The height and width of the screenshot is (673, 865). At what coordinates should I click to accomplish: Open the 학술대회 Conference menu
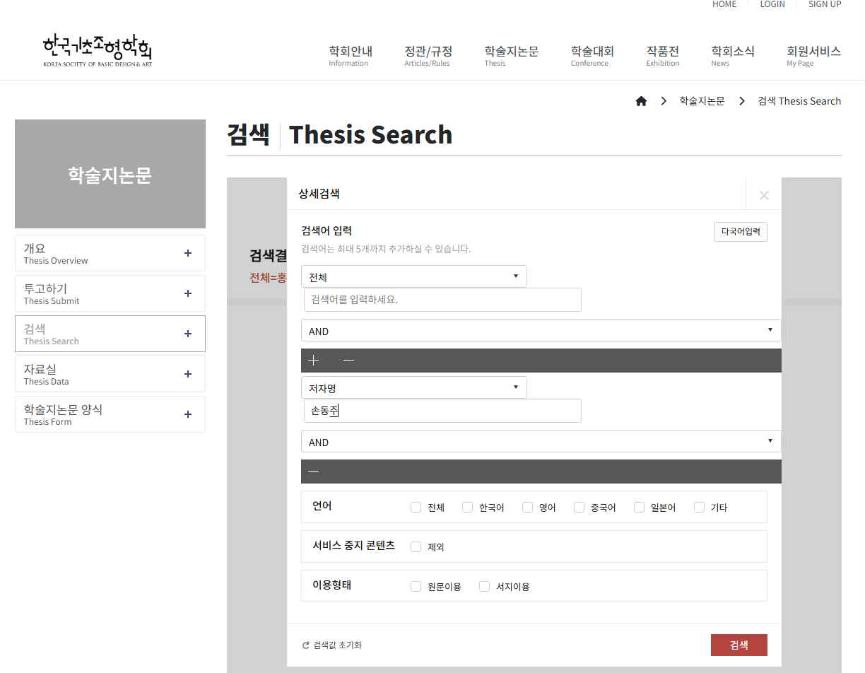pos(592,55)
